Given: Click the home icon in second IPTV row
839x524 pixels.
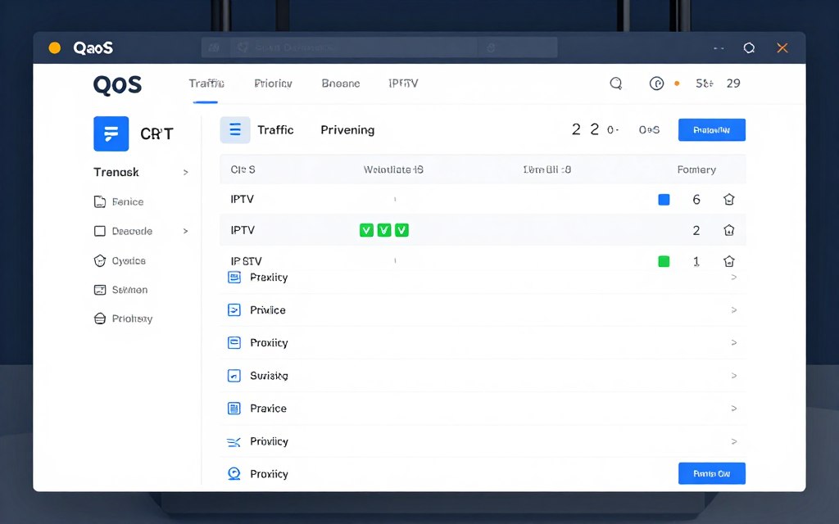Looking at the screenshot, I should tap(728, 230).
